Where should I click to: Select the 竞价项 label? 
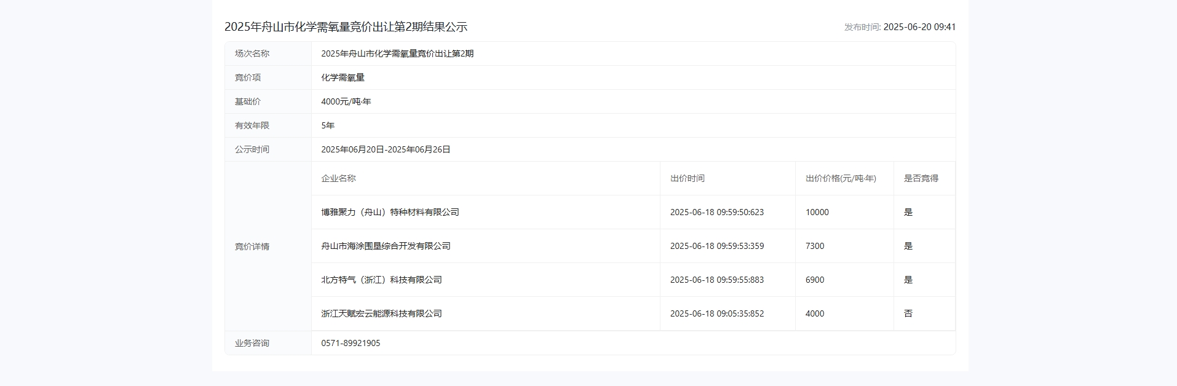[248, 77]
